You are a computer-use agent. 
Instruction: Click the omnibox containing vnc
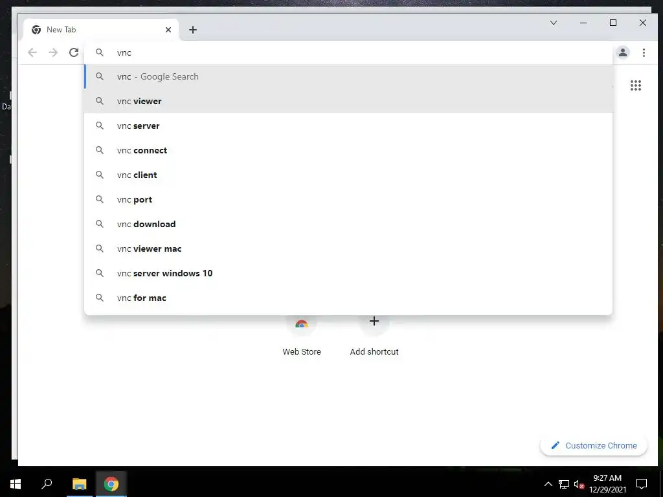(348, 52)
